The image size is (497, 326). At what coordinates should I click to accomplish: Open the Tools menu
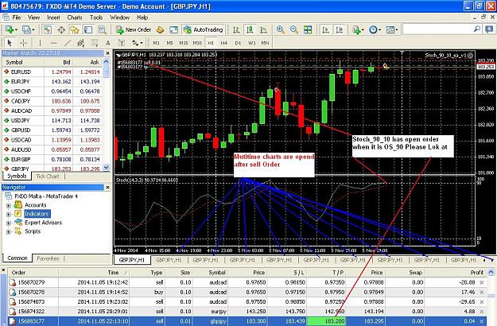point(96,17)
